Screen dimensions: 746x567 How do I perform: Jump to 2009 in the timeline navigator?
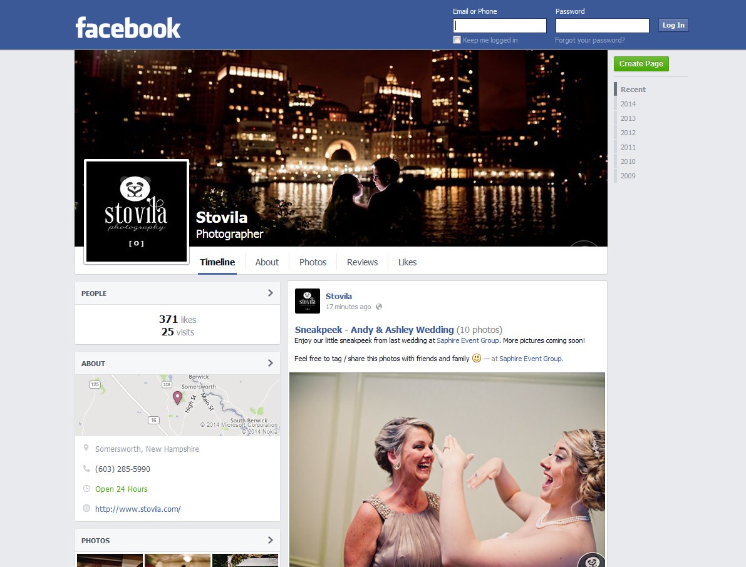click(x=628, y=175)
